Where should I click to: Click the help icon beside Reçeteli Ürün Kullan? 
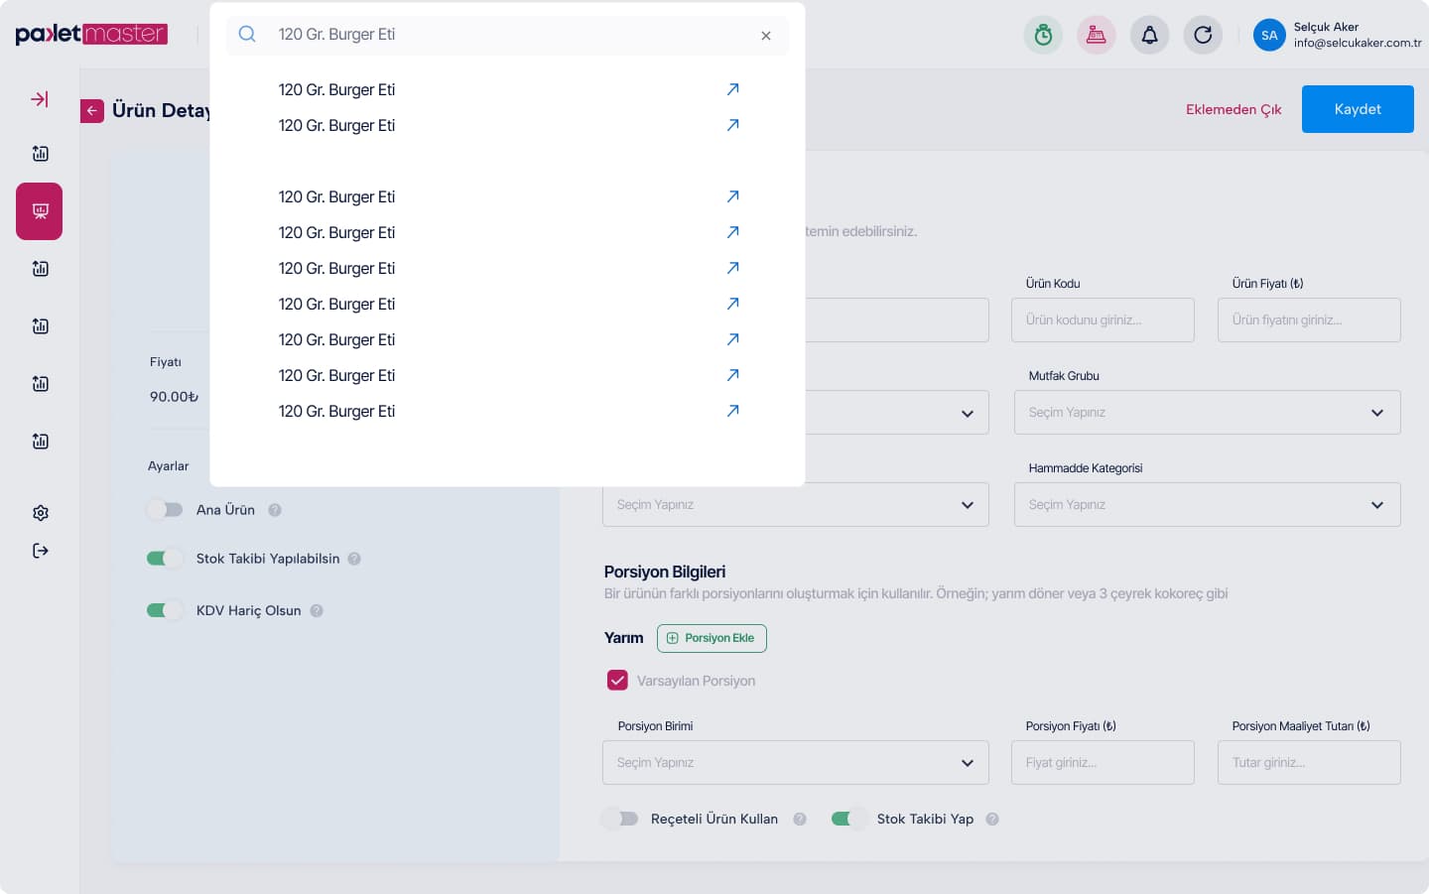point(800,819)
